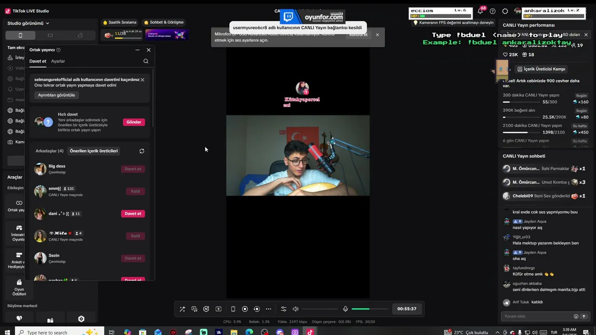The height and width of the screenshot is (335, 596).
Task: Open the audio mixer settings icon
Action: click(x=284, y=309)
